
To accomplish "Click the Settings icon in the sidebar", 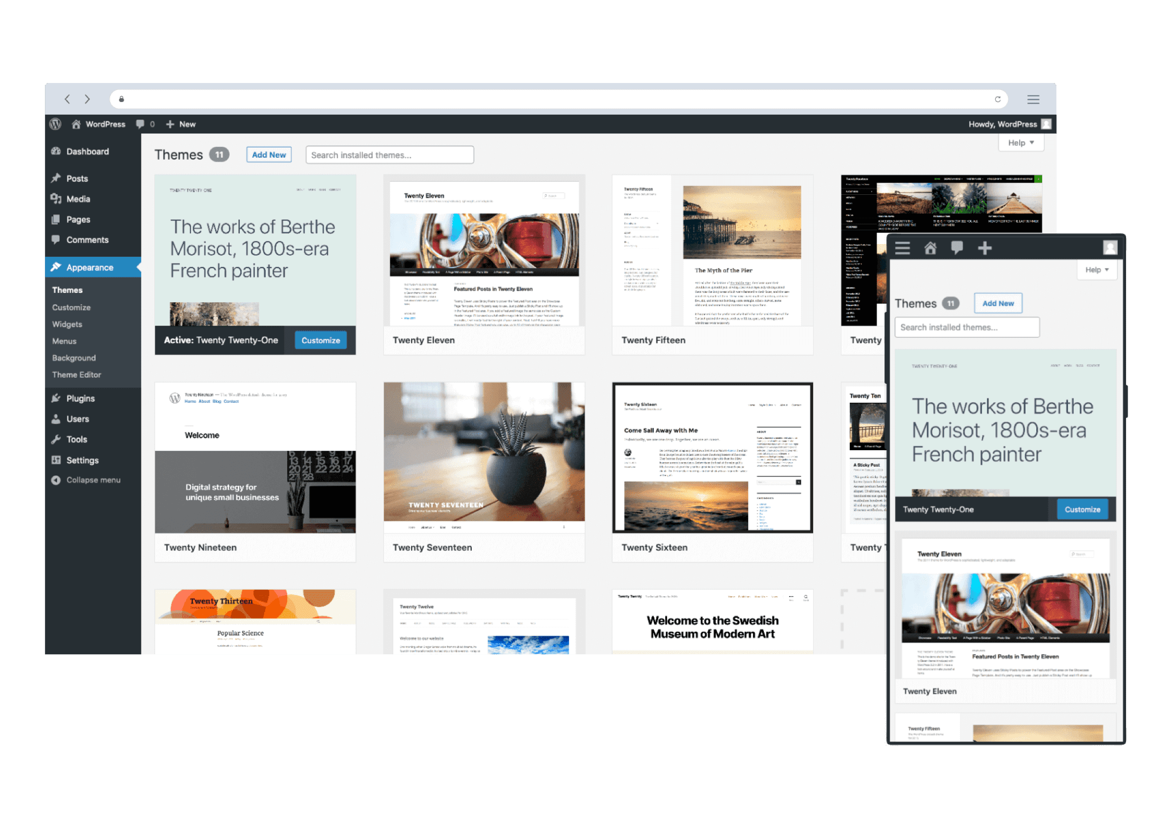I will 56,460.
